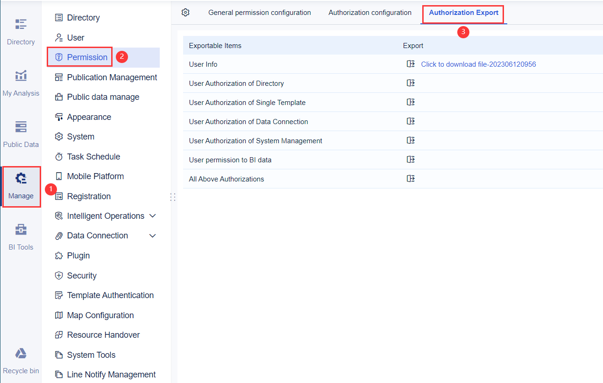The height and width of the screenshot is (383, 603).
Task: Switch to Authorization configuration tab
Action: (x=370, y=13)
